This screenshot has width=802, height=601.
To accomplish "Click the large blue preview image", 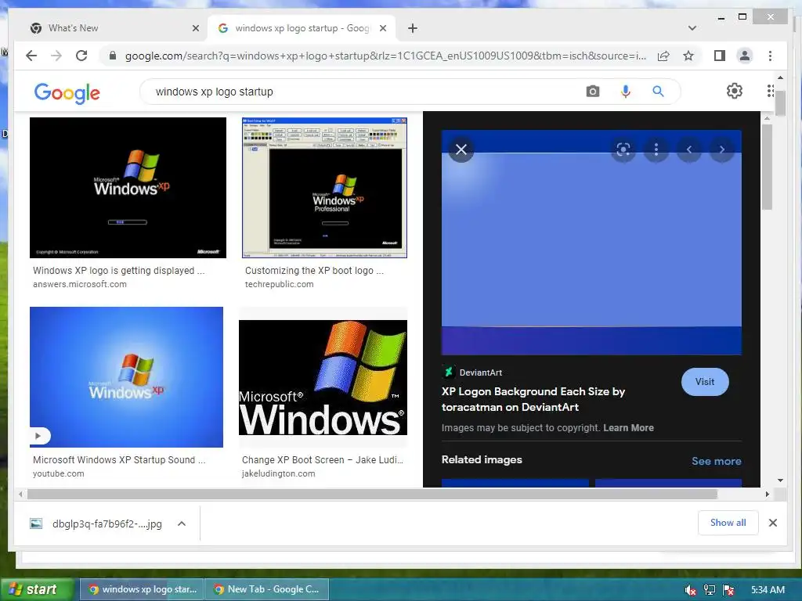I will (x=591, y=243).
